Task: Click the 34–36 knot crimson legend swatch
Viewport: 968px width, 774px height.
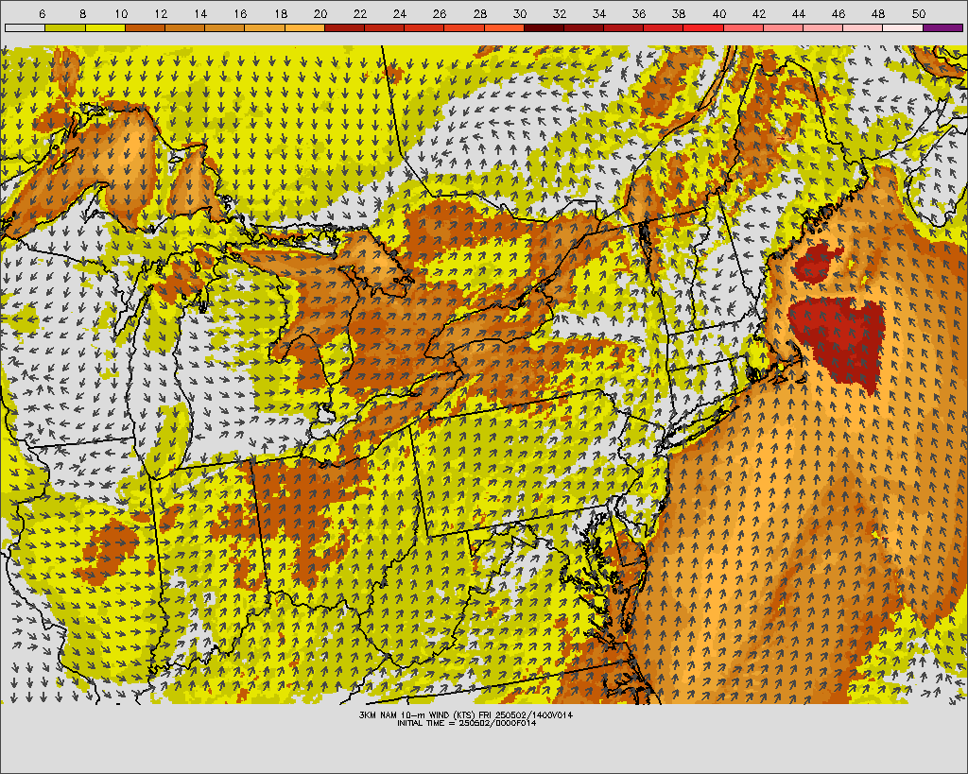Action: pyautogui.click(x=624, y=27)
